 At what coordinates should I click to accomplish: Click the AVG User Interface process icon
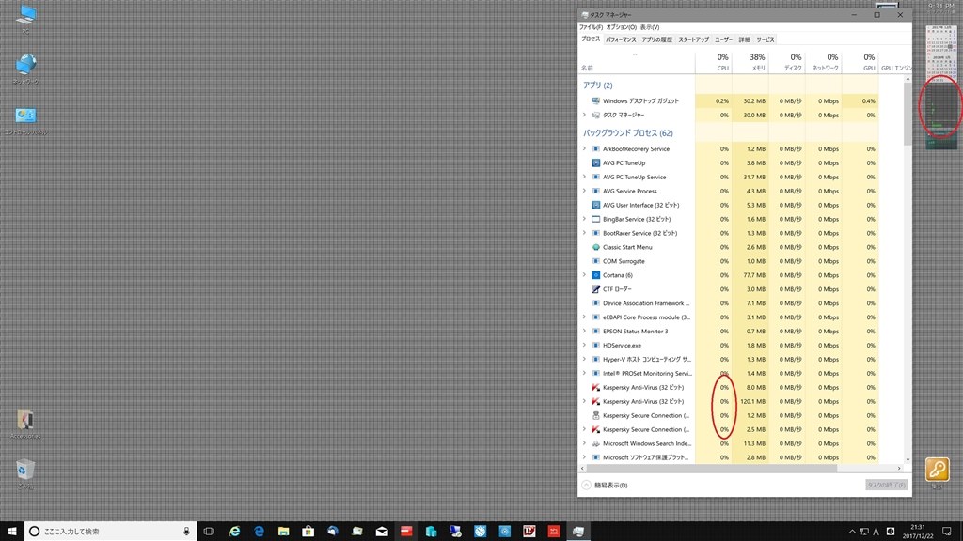(x=595, y=205)
